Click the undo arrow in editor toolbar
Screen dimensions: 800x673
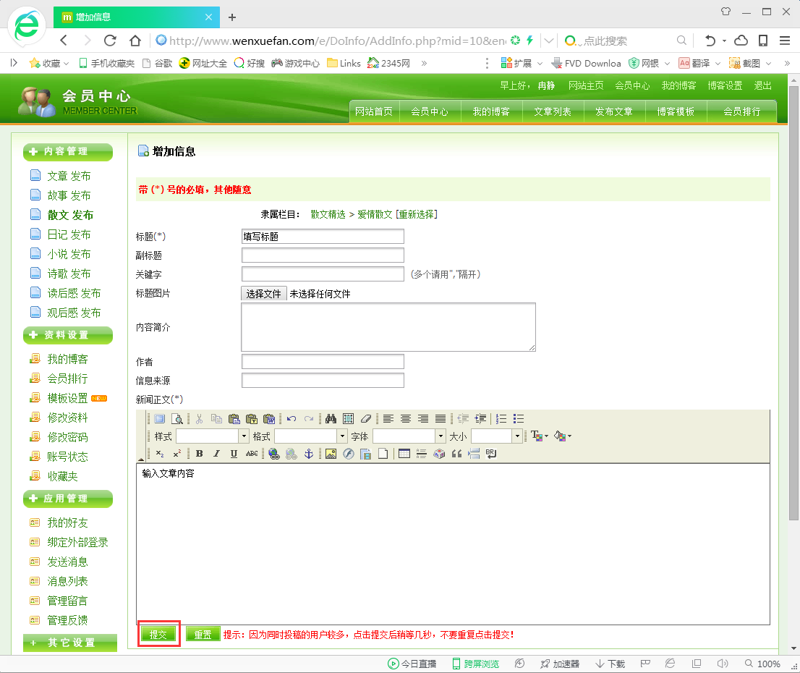[292, 419]
